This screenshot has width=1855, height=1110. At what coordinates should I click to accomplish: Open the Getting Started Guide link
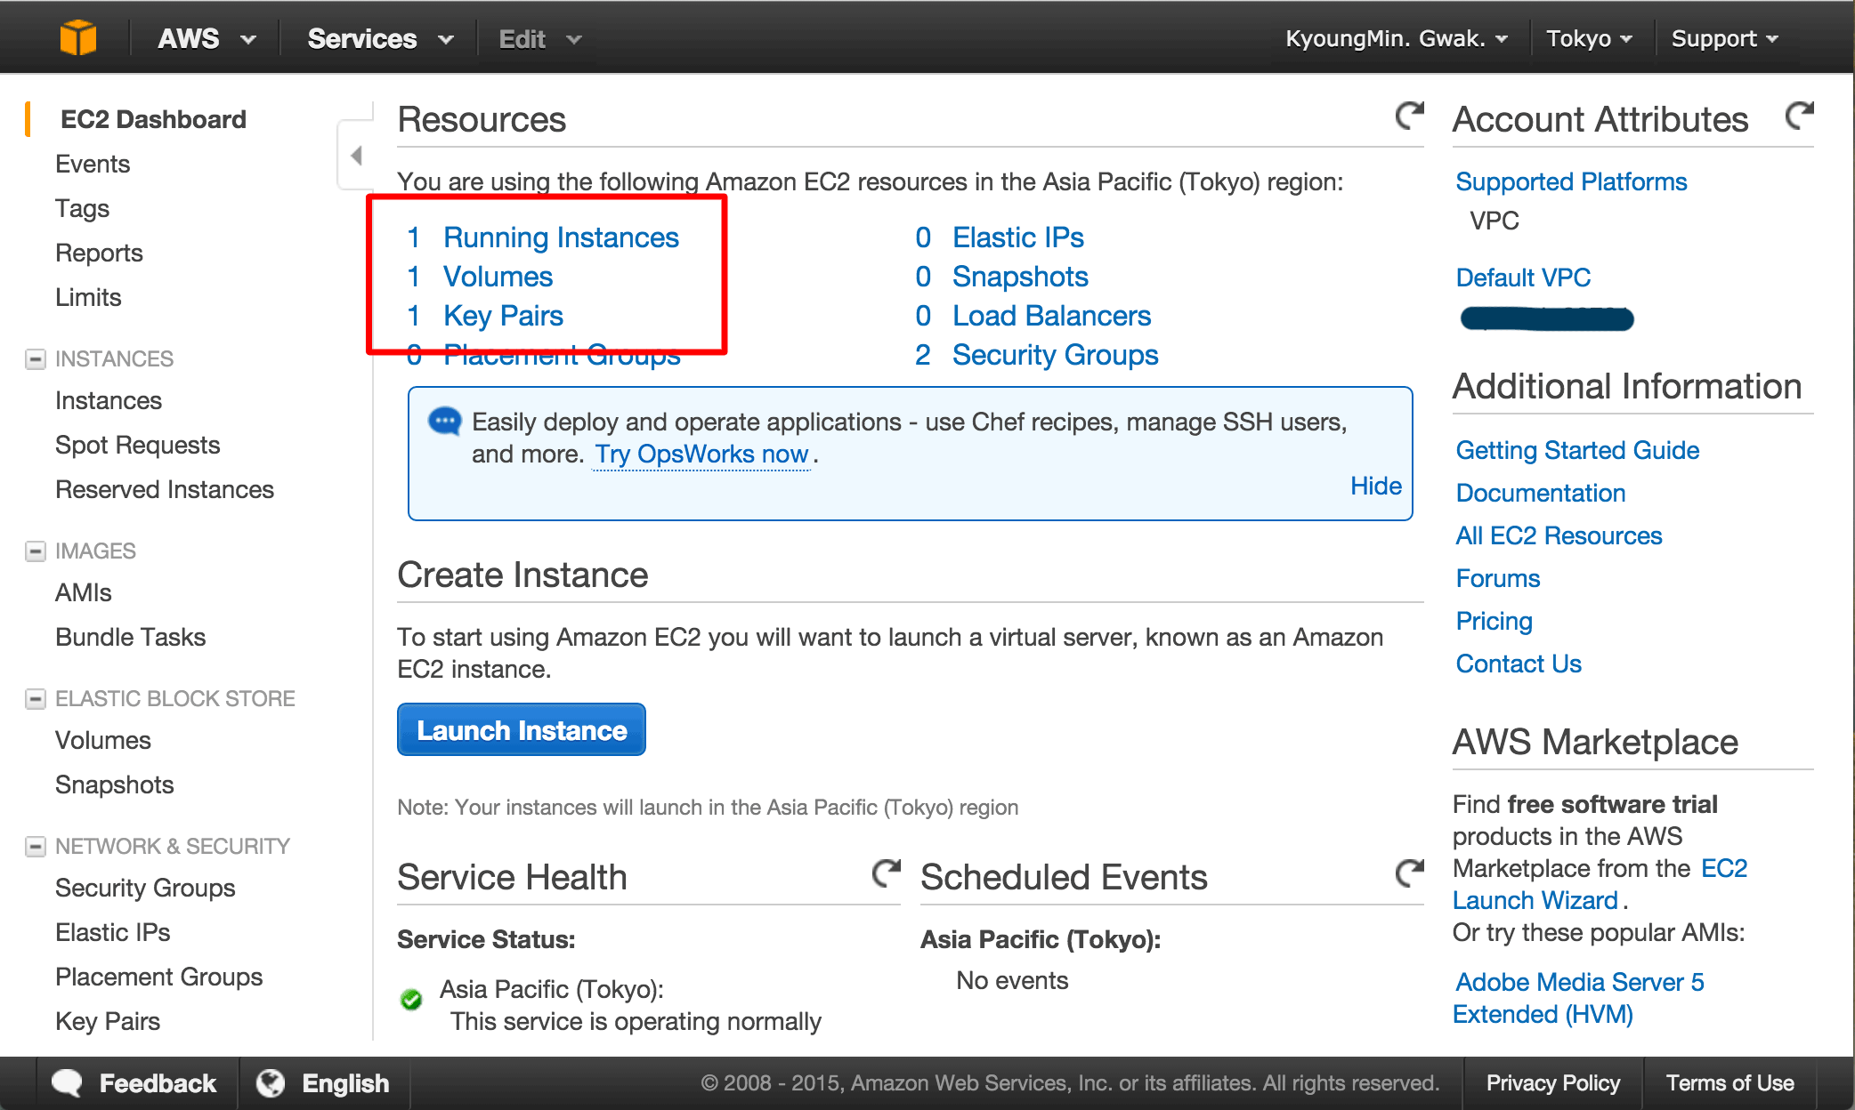[1577, 450]
